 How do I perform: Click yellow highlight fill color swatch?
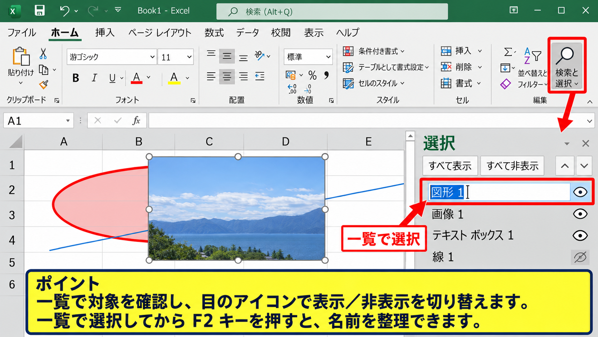click(x=174, y=78)
